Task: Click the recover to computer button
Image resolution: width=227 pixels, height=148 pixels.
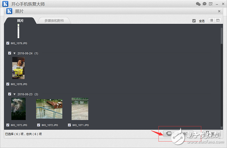Action: [x=178, y=134]
